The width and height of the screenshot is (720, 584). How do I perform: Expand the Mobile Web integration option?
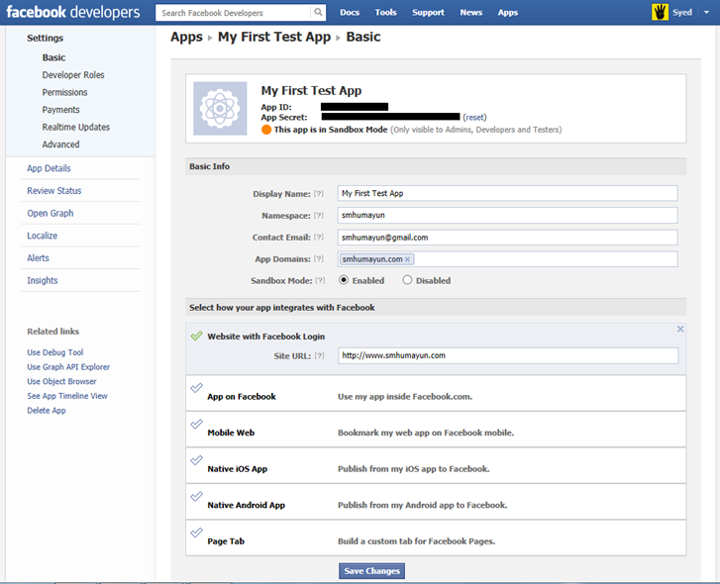[x=436, y=430]
